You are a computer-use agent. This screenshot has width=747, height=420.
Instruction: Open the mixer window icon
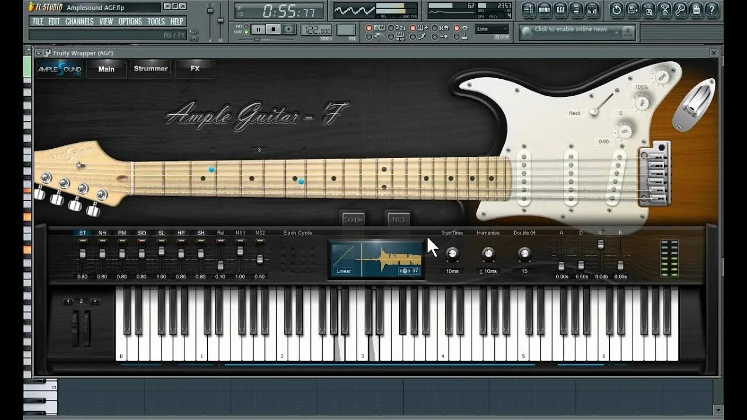pyautogui.click(x=591, y=9)
